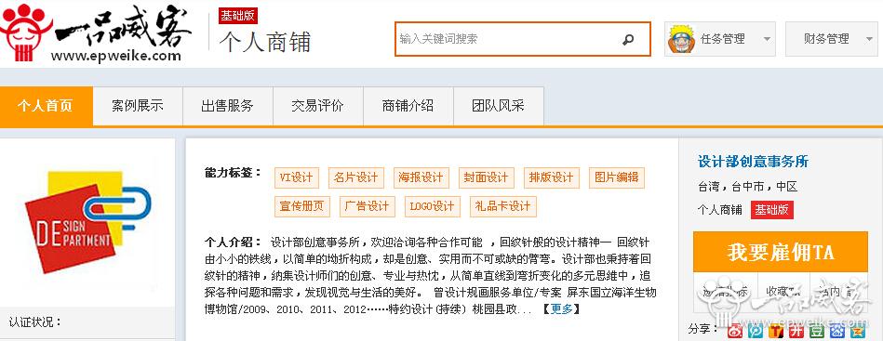Click the 分享 label
Image resolution: width=883 pixels, height=341 pixels.
click(703, 329)
